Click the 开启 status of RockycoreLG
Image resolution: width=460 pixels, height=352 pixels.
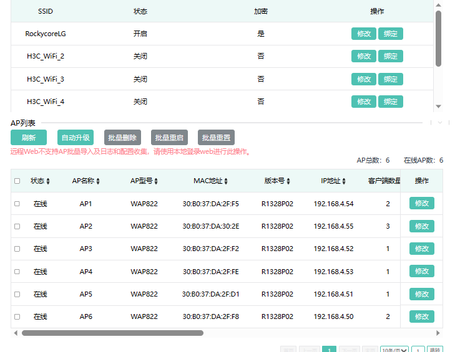140,34
